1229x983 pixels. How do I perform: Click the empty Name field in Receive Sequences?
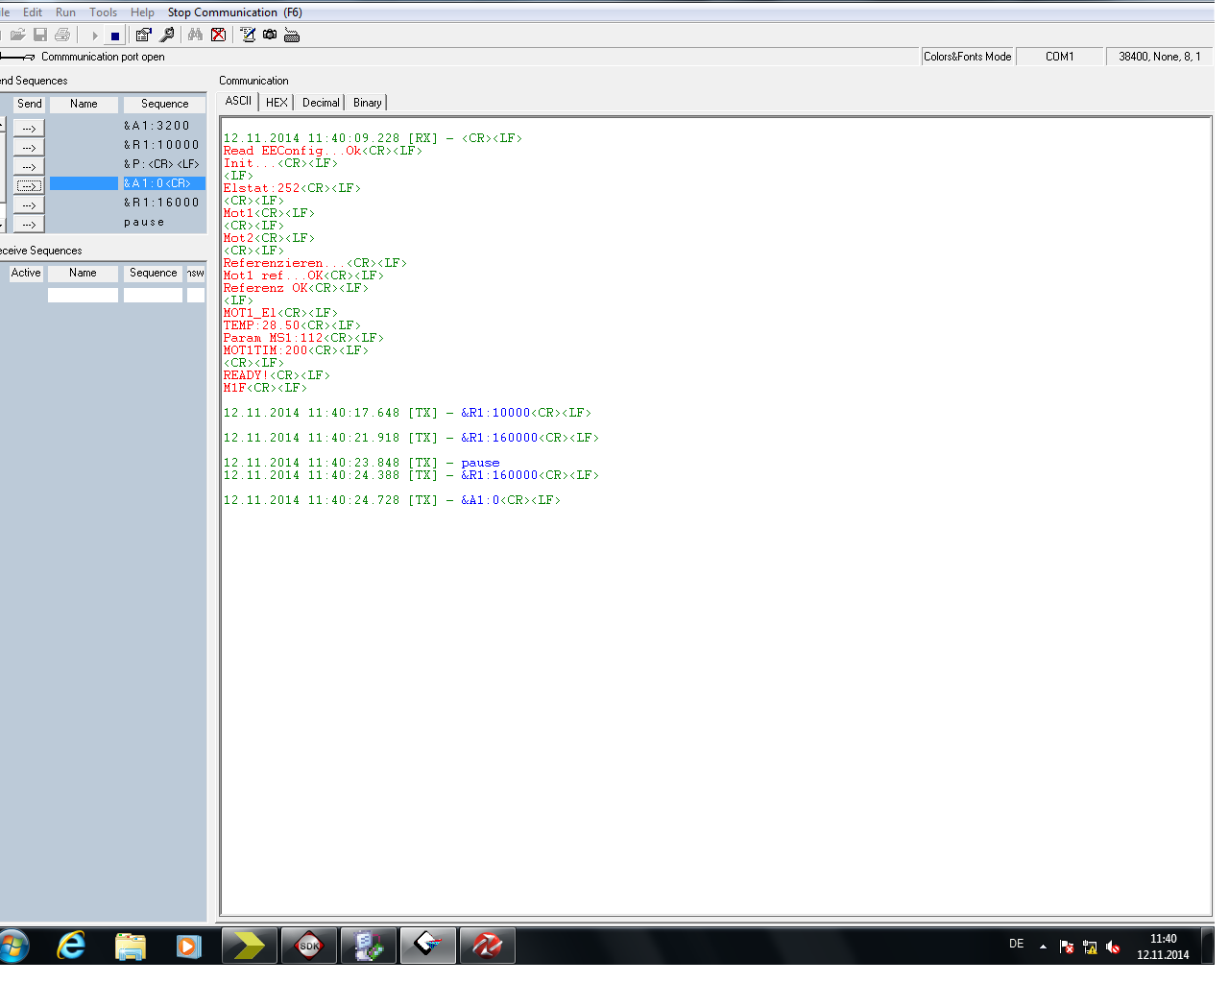(x=83, y=296)
